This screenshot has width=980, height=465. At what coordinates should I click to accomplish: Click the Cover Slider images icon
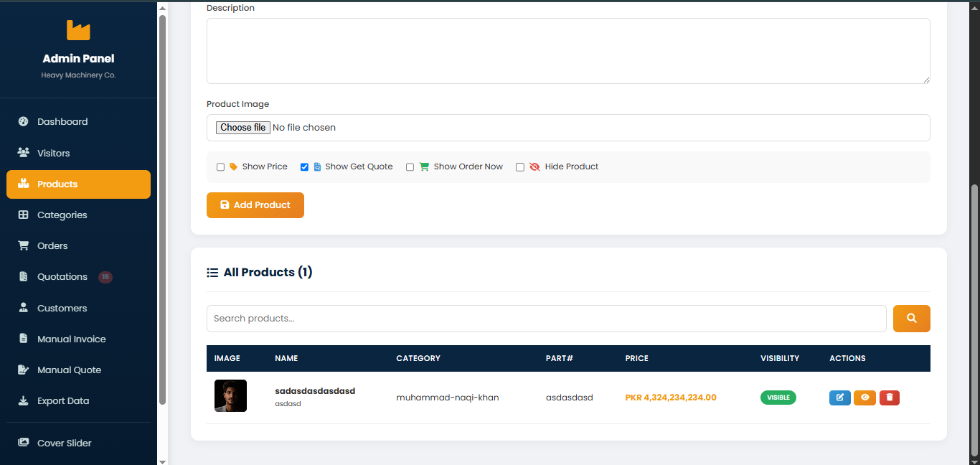[23, 443]
